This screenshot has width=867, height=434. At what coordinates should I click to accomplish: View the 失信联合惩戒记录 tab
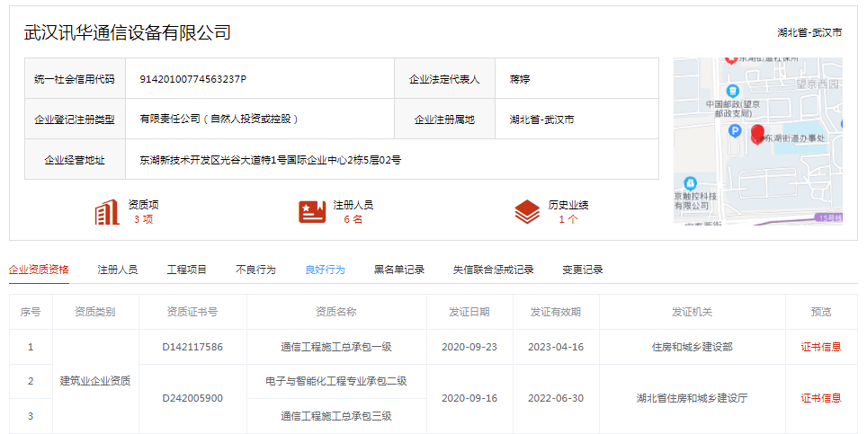coord(493,270)
